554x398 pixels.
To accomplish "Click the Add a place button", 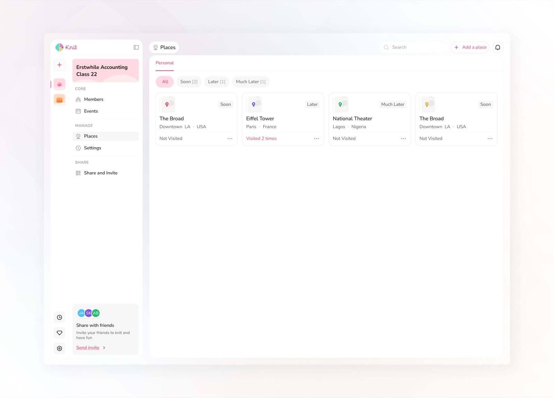I will (x=470, y=47).
